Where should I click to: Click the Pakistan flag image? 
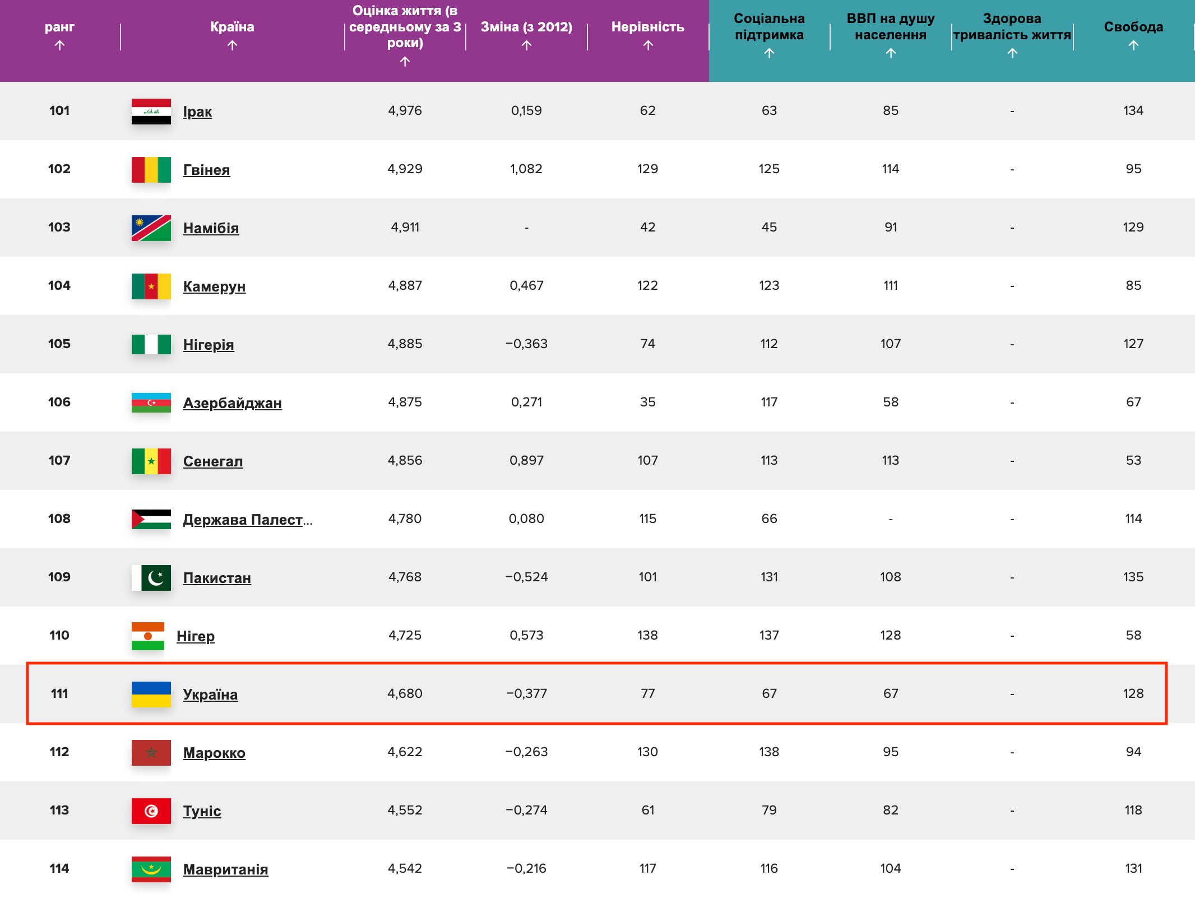click(x=151, y=577)
